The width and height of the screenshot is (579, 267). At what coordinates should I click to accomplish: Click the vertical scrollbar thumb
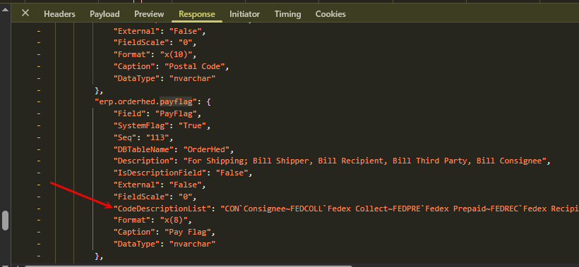tap(5, 220)
